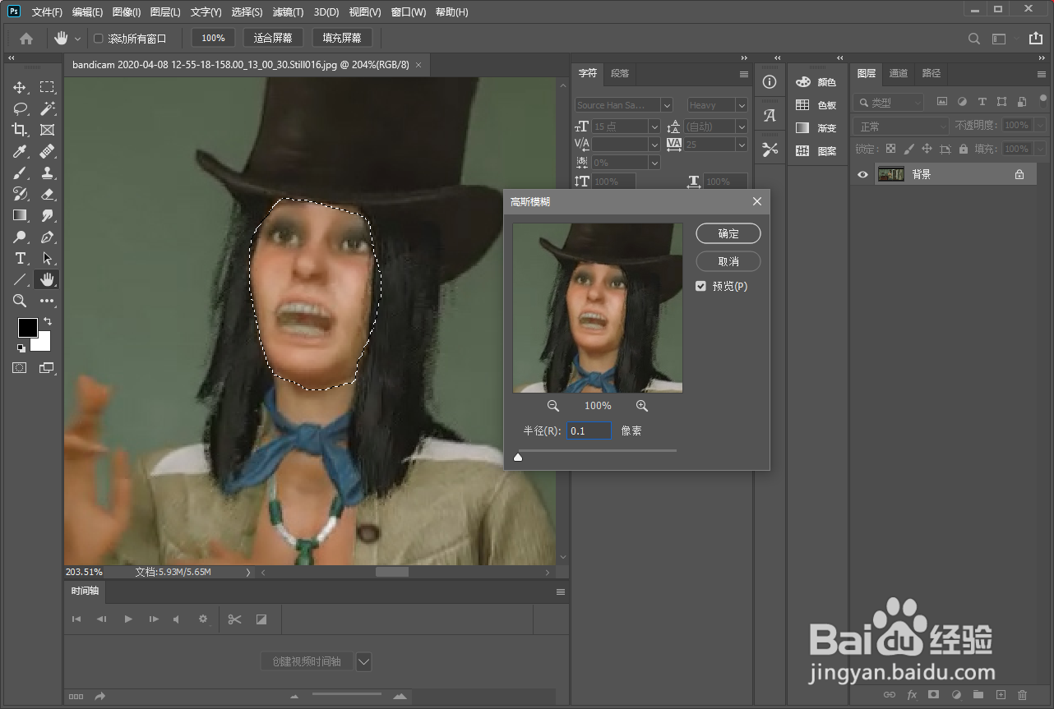Image resolution: width=1054 pixels, height=709 pixels.
Task: Open the 图像(I) menu
Action: [127, 12]
